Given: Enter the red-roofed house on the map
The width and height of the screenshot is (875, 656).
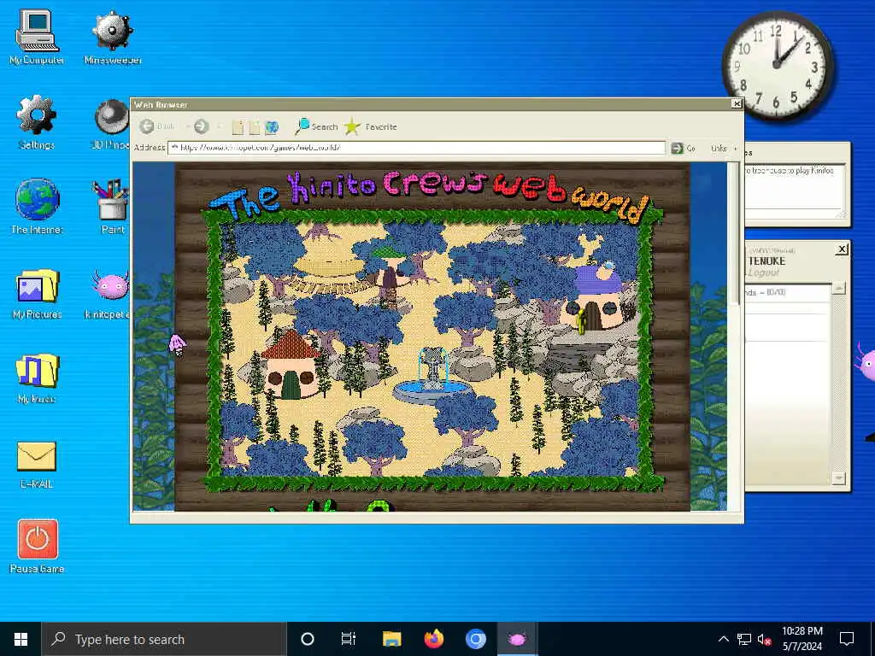Looking at the screenshot, I should pyautogui.click(x=291, y=364).
